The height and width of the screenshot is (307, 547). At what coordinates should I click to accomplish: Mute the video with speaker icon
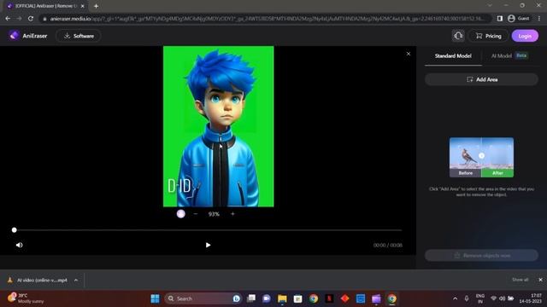coord(19,245)
